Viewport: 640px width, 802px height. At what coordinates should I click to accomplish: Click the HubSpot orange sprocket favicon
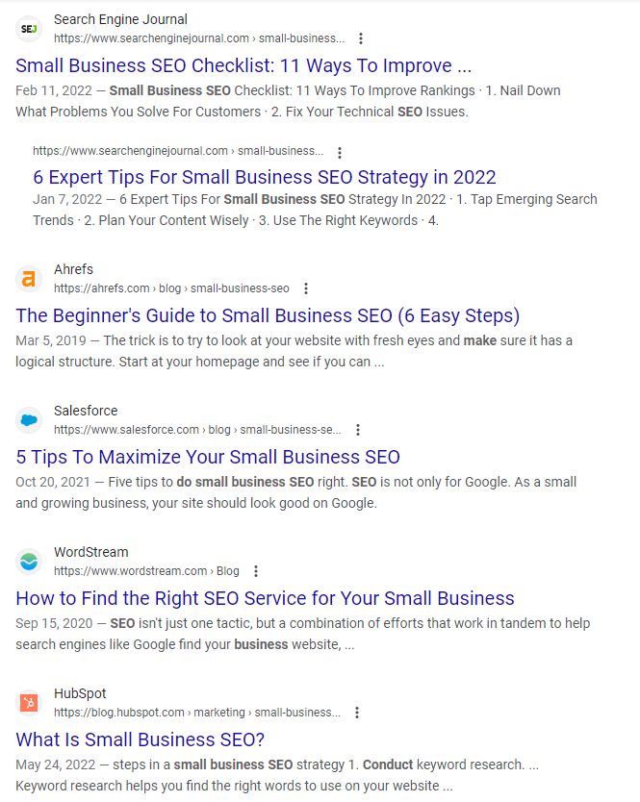click(x=29, y=703)
